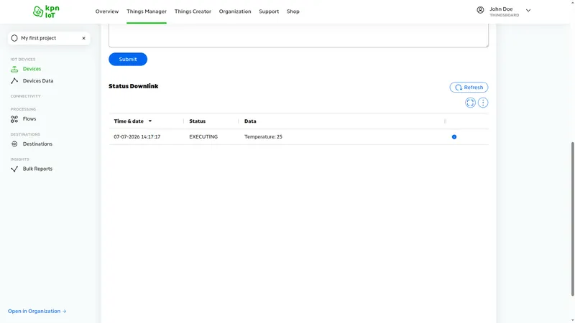The height and width of the screenshot is (323, 575).
Task: Click the Destinations icon in the sidebar
Action: click(14, 144)
